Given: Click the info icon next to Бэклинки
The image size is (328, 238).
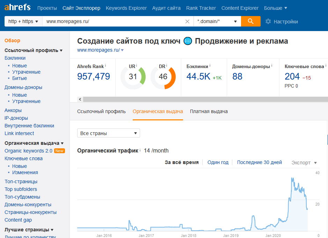Looking at the screenshot, I should 210,66.
